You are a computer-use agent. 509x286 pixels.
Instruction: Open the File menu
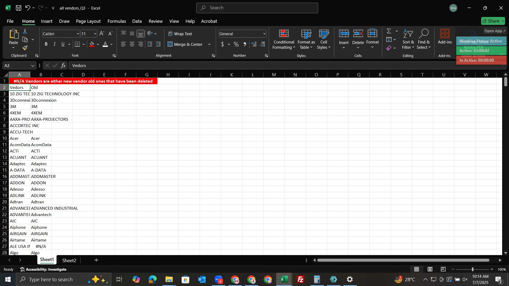point(10,21)
